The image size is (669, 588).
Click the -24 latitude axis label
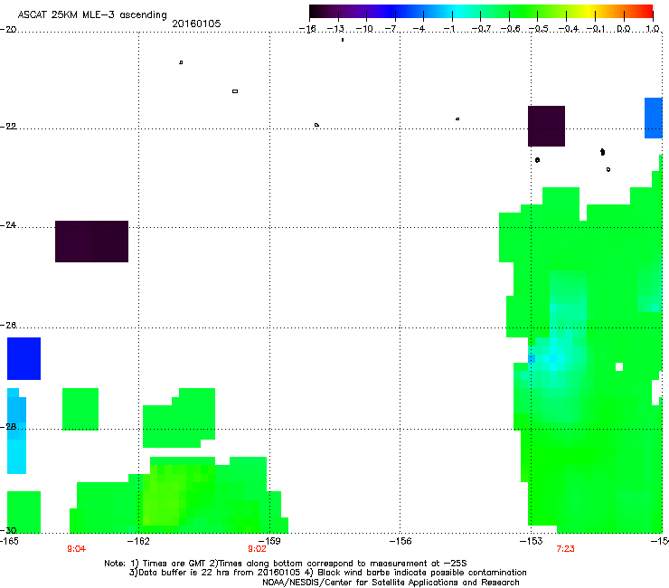pos(8,224)
